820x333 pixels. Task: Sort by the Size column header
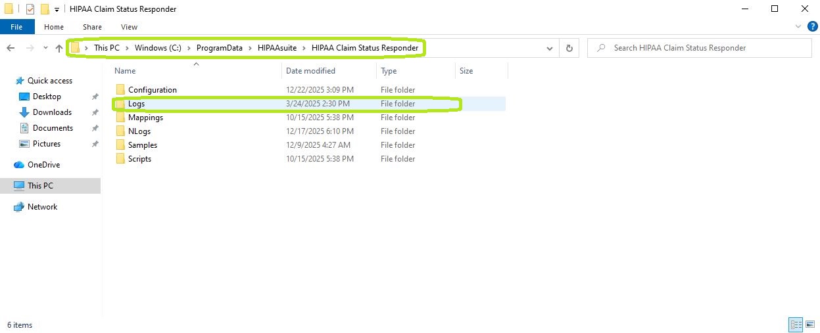click(x=466, y=71)
